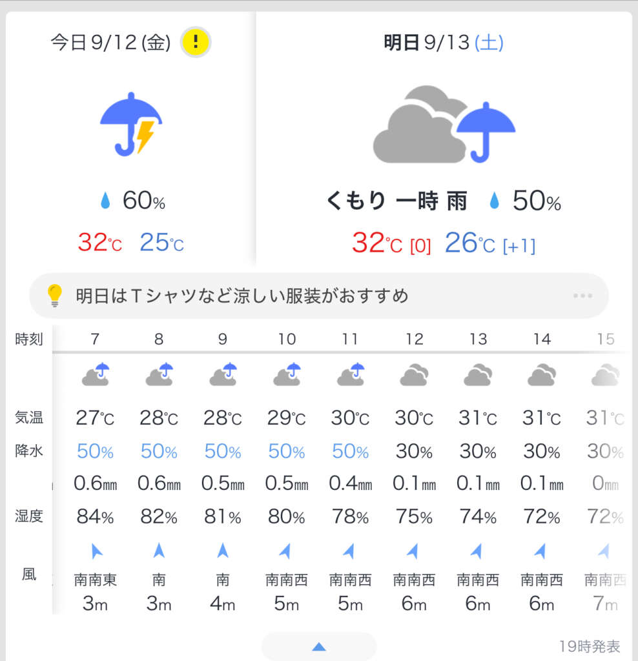This screenshot has width=638, height=661.
Task: Click the 9 o'clock hour column header
Action: [x=223, y=339]
